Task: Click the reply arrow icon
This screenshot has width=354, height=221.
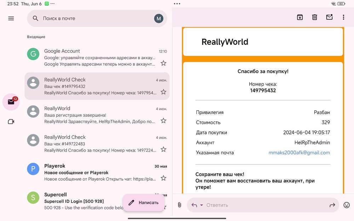Action: pyautogui.click(x=194, y=205)
